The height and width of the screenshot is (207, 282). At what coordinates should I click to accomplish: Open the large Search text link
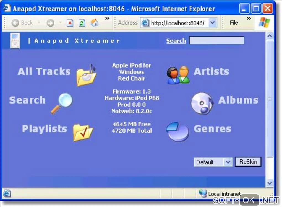28,100
